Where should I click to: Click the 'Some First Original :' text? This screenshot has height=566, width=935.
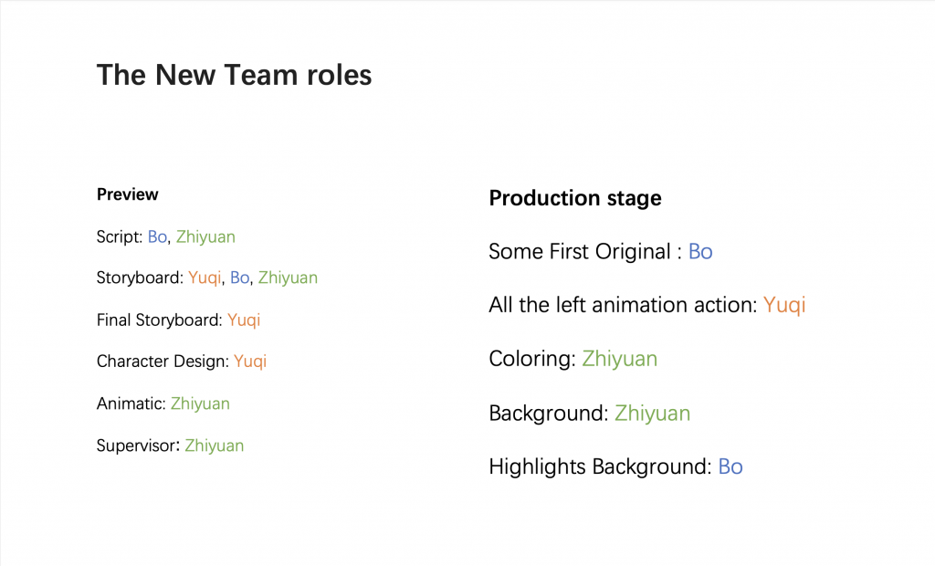585,252
